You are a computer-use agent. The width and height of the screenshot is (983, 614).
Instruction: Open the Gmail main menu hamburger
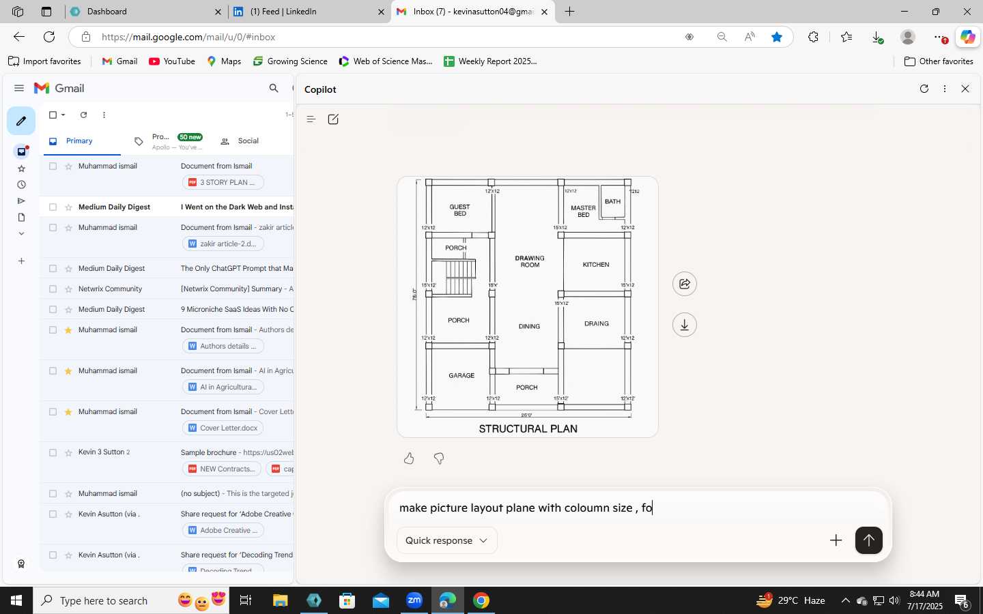(x=19, y=88)
